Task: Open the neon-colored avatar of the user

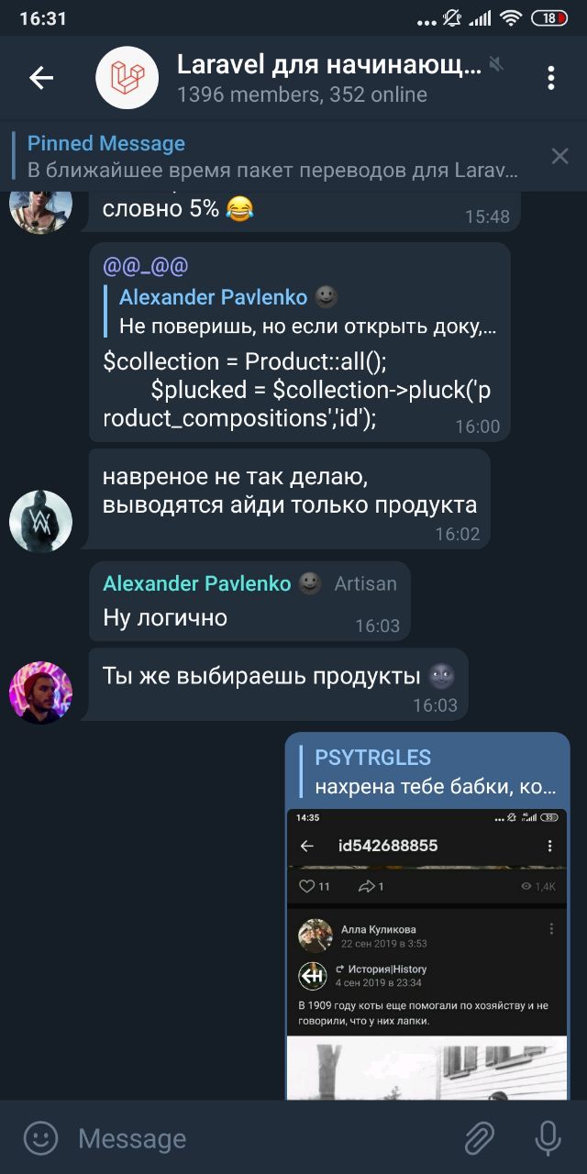Action: 40,692
